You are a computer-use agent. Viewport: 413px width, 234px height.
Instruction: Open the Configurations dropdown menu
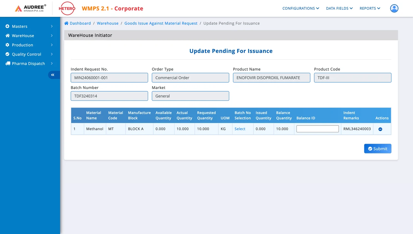click(x=301, y=8)
